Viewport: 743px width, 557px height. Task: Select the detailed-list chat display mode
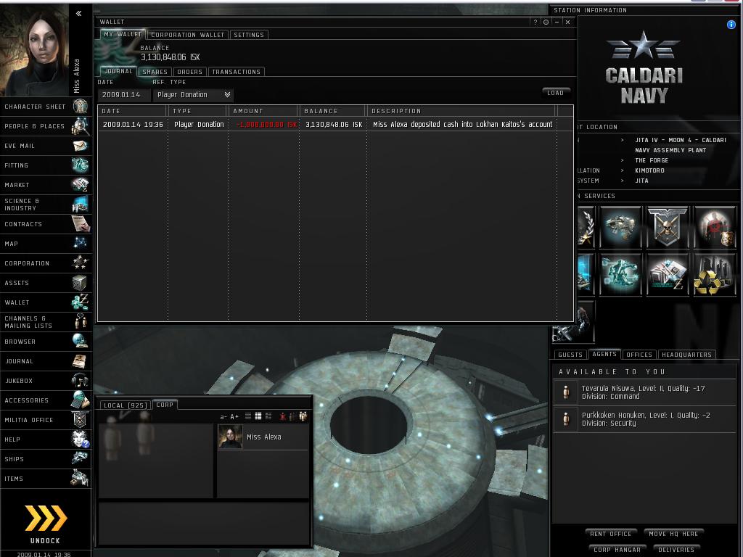tap(268, 416)
